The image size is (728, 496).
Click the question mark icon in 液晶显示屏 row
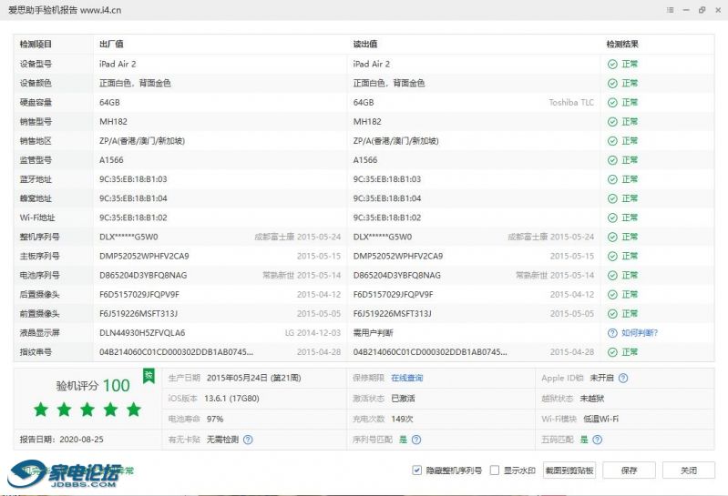(x=612, y=333)
